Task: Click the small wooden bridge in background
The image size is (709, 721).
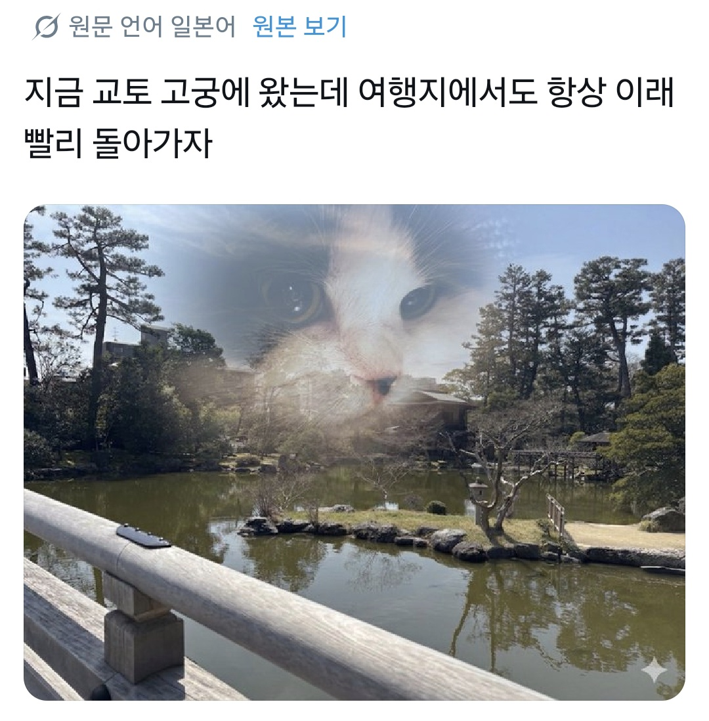Action: coord(556,461)
